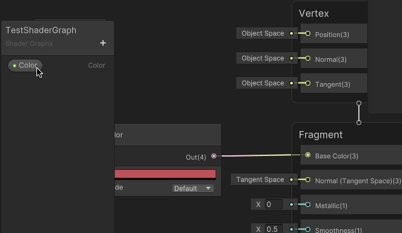Select the Fragment block header

coord(321,135)
